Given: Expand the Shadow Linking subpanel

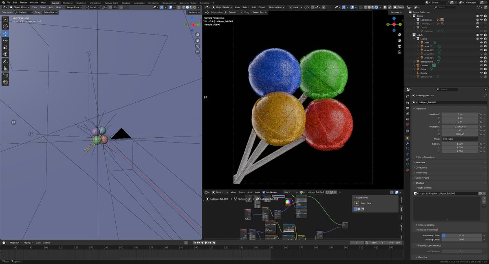Looking at the screenshot, I should (x=426, y=225).
